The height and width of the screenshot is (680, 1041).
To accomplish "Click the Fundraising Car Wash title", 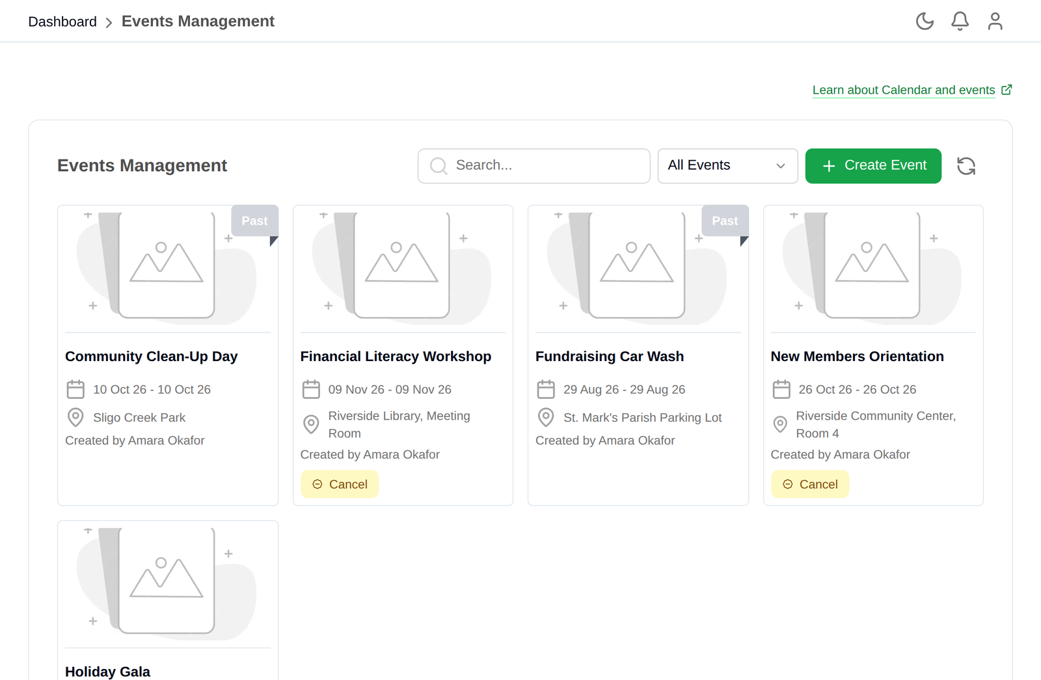I will [610, 357].
